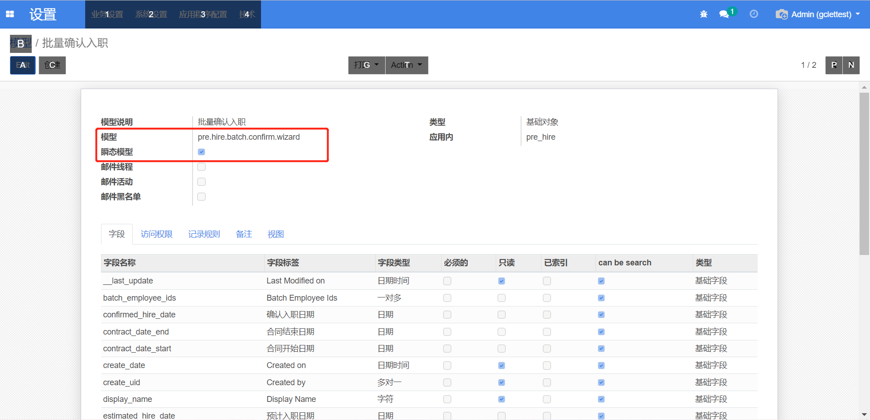This screenshot has height=420, width=870.
Task: Open the apps grid menu icon
Action: (x=10, y=14)
